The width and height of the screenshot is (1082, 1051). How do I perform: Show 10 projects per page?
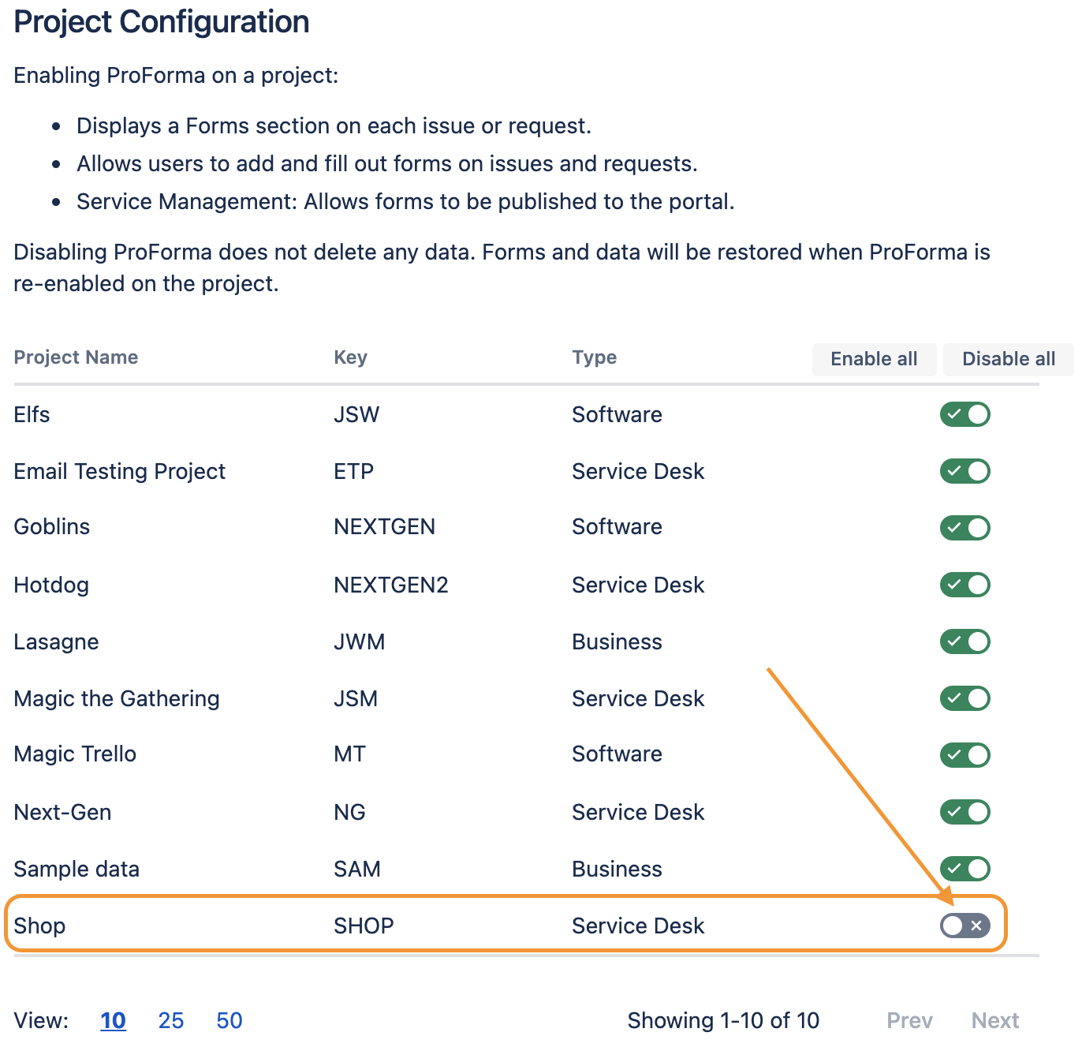113,1020
